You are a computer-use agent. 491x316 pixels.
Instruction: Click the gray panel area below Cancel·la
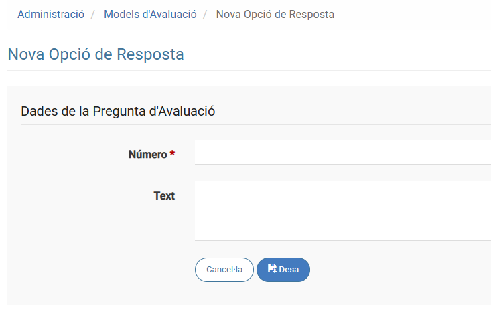click(224, 295)
